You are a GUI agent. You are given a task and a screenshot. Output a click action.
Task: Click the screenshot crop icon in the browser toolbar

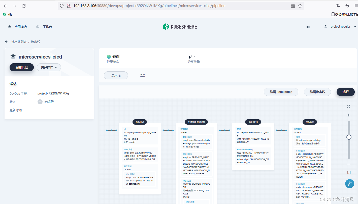coord(338,6)
